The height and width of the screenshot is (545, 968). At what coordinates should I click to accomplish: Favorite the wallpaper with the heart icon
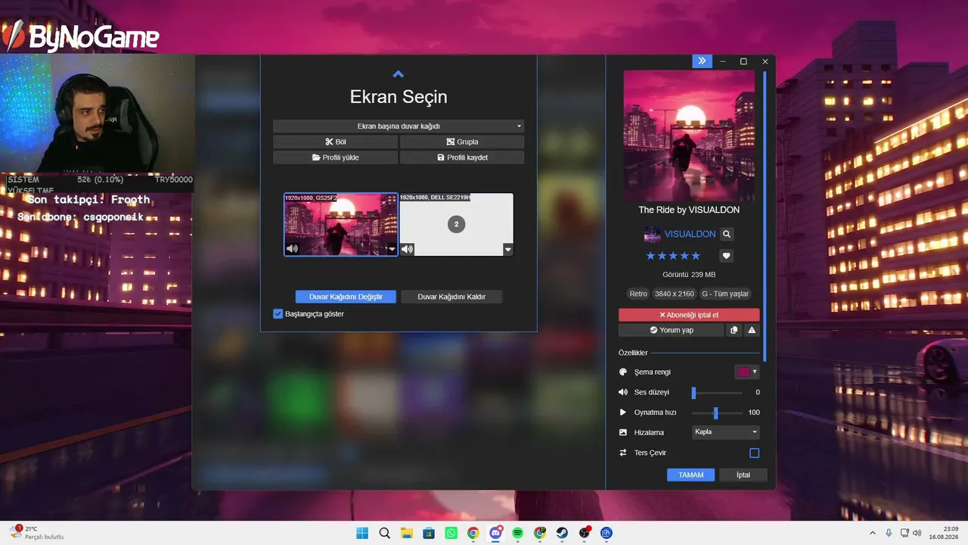pyautogui.click(x=726, y=256)
